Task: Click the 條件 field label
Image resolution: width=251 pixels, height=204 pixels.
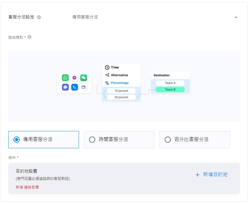Action: tap(12, 157)
